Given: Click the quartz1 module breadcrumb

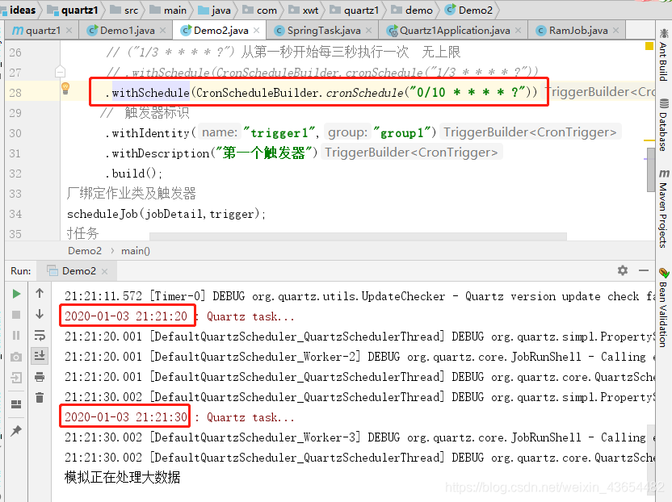Looking at the screenshot, I should pos(73,10).
